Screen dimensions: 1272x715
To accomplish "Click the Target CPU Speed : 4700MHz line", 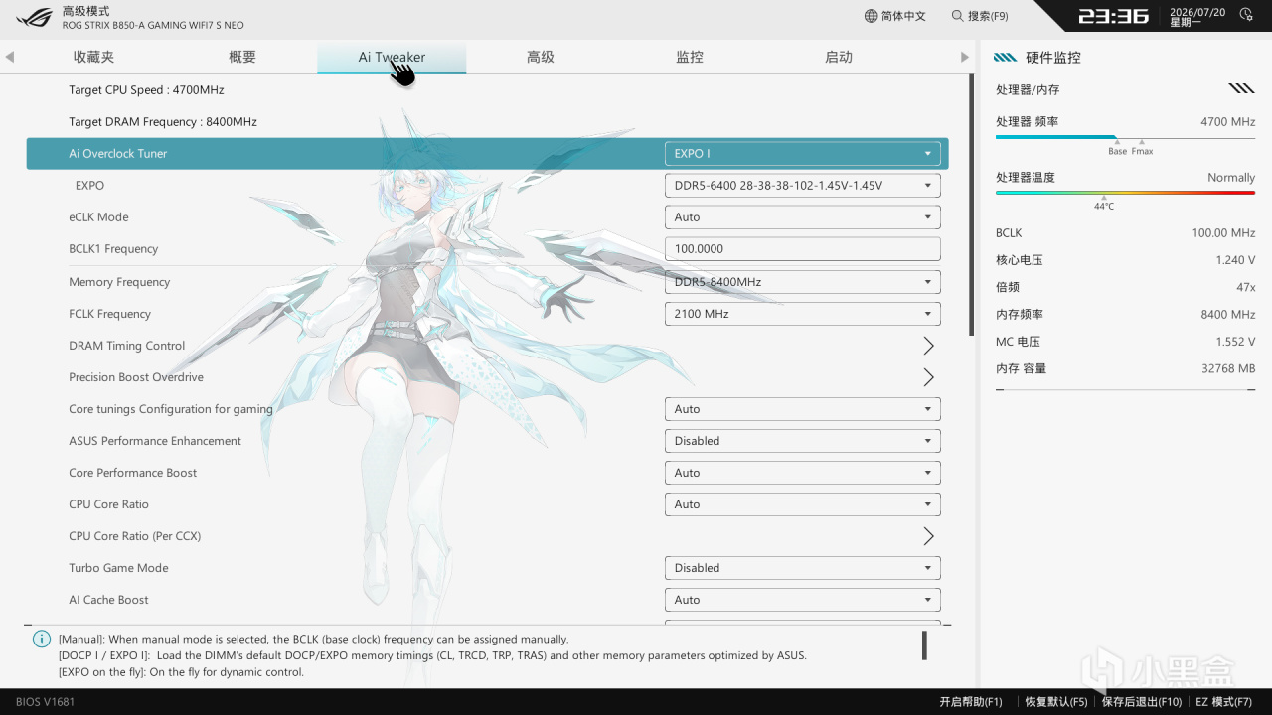I will pyautogui.click(x=146, y=90).
